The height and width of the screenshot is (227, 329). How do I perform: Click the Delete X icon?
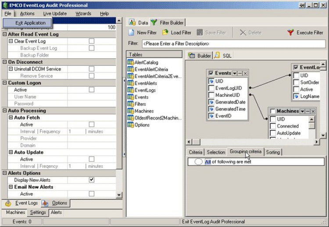(x=243, y=32)
